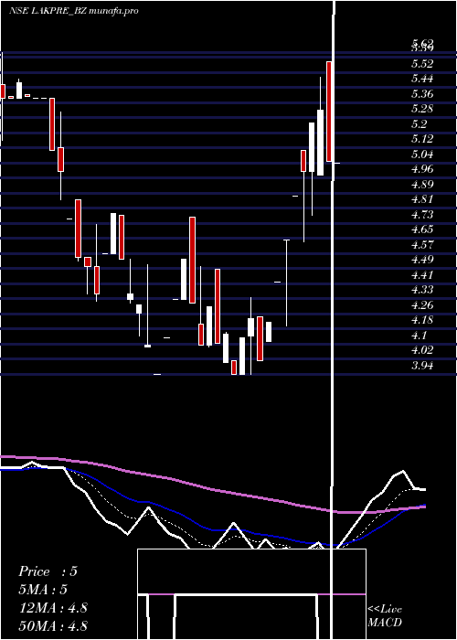Click the 5MA : 5 readout
The width and height of the screenshot is (457, 640).
43,590
